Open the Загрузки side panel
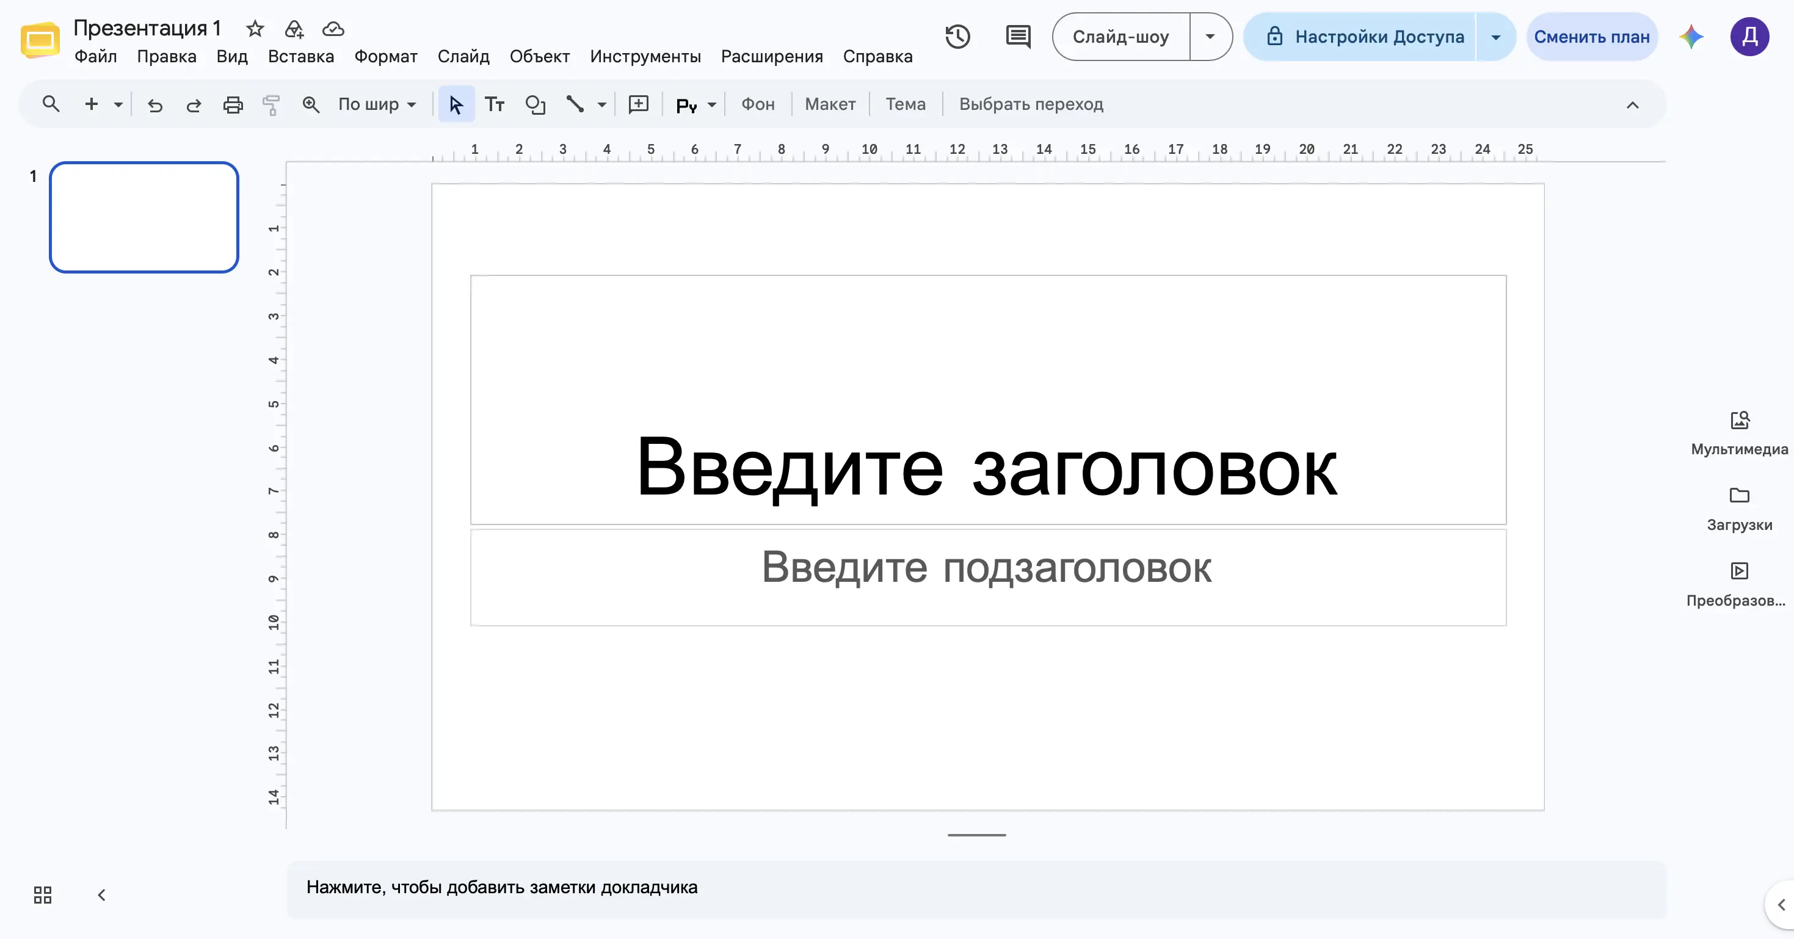Screen dimensions: 1794x939 pyautogui.click(x=1739, y=509)
